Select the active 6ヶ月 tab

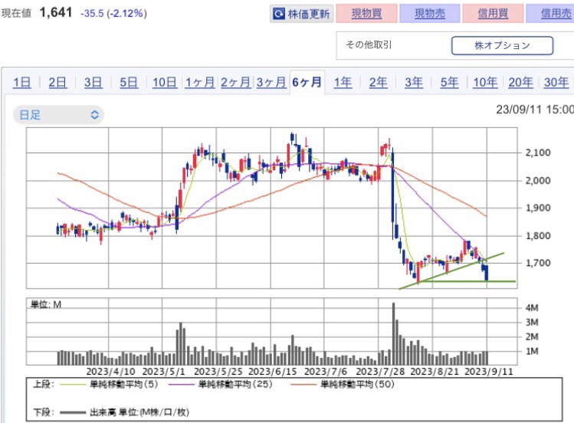coord(307,82)
